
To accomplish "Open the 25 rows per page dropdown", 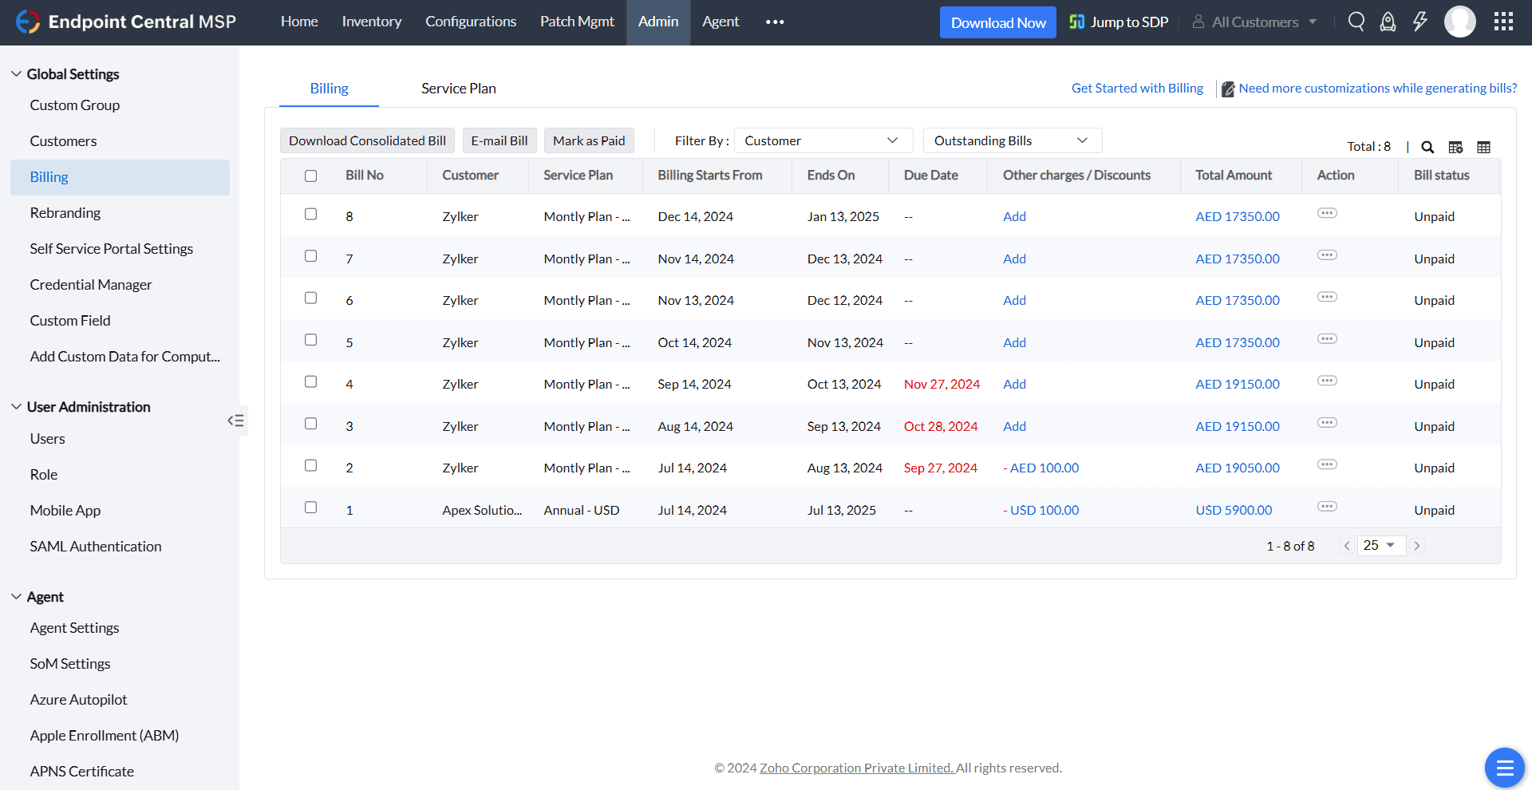I will click(x=1380, y=546).
